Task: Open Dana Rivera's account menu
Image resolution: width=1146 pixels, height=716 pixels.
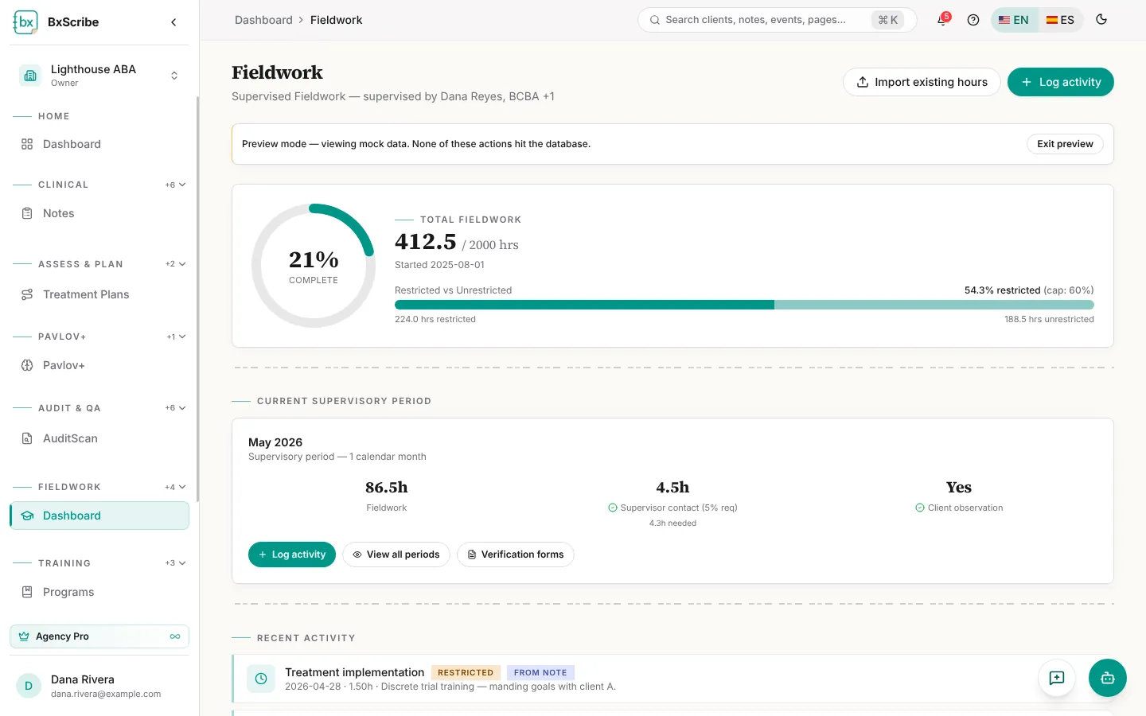Action: (99, 686)
